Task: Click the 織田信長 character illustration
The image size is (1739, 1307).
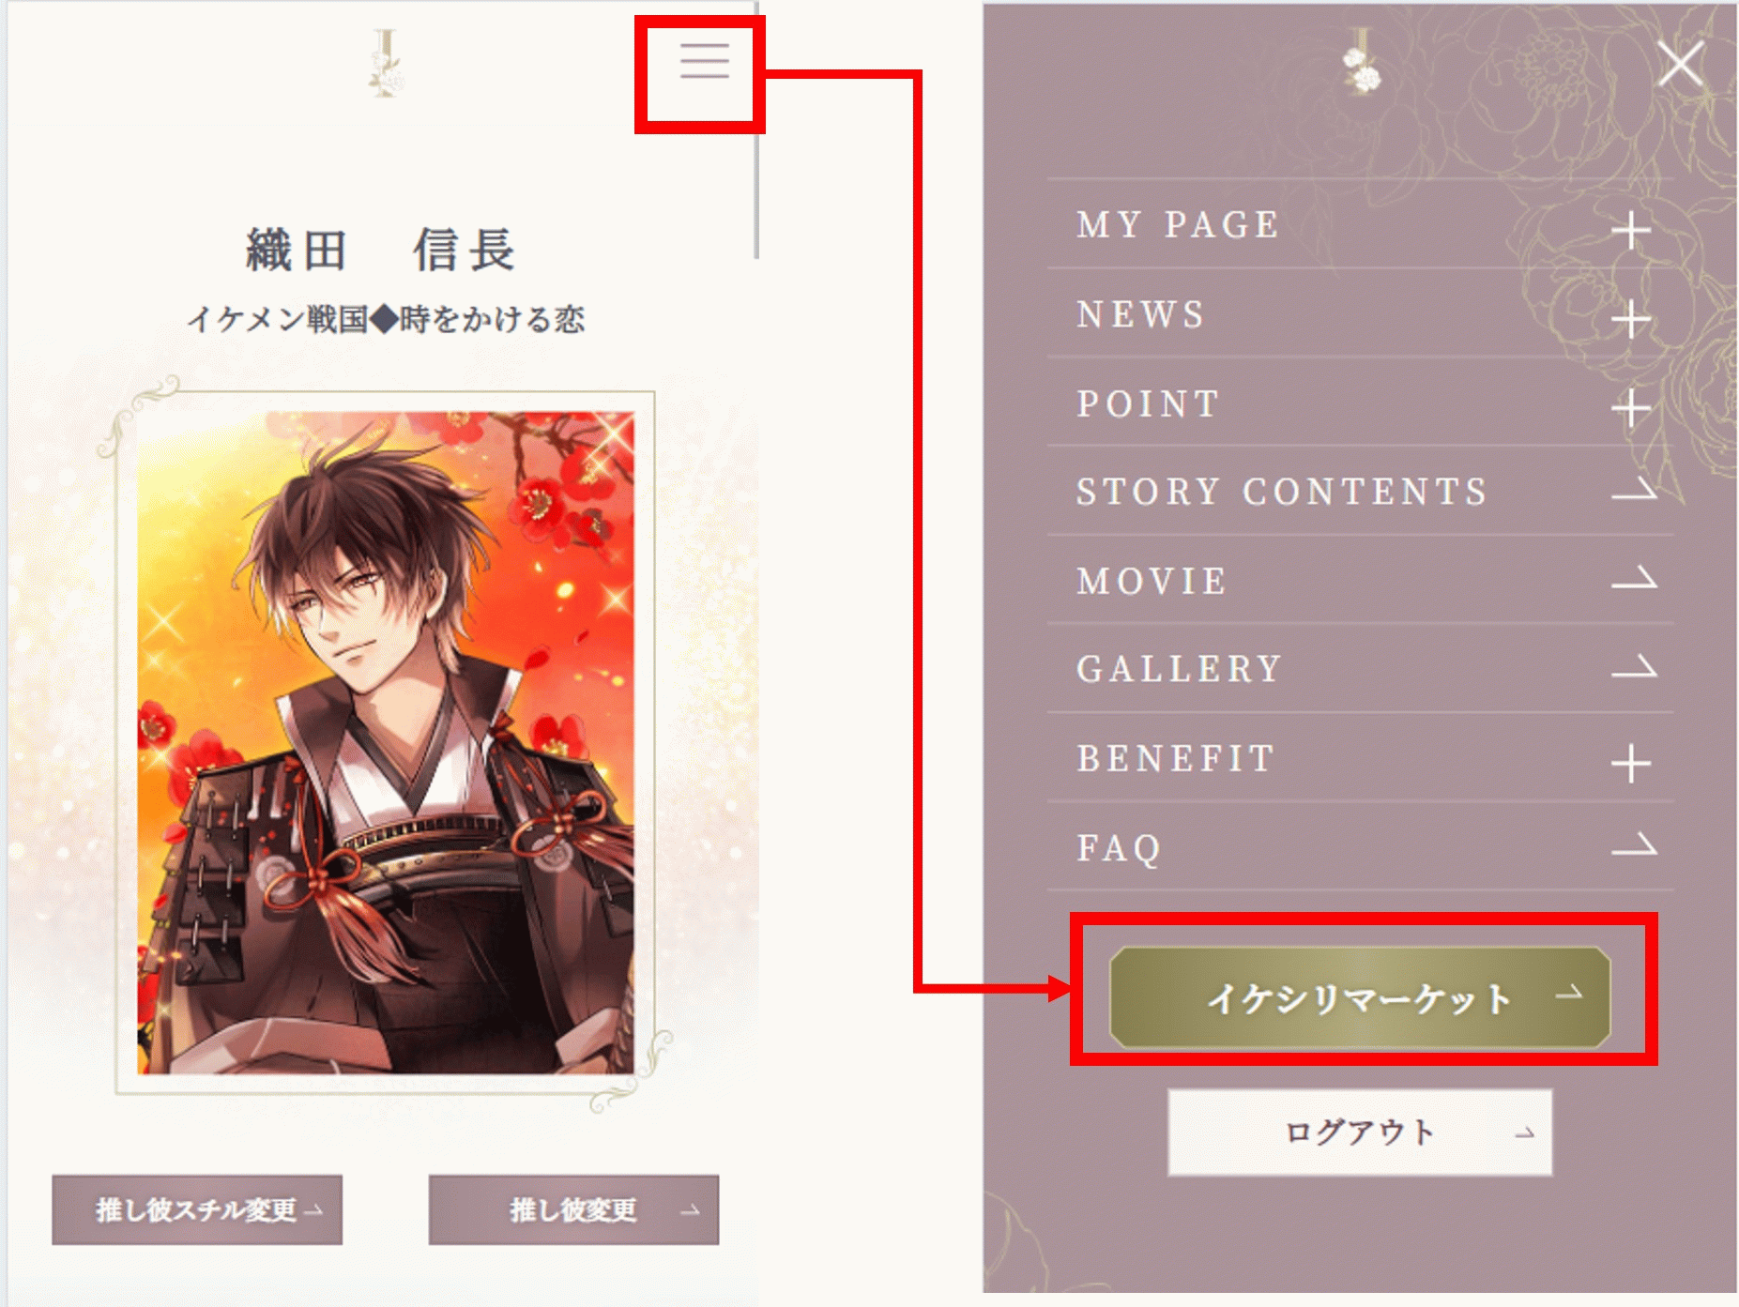Action: (x=386, y=743)
